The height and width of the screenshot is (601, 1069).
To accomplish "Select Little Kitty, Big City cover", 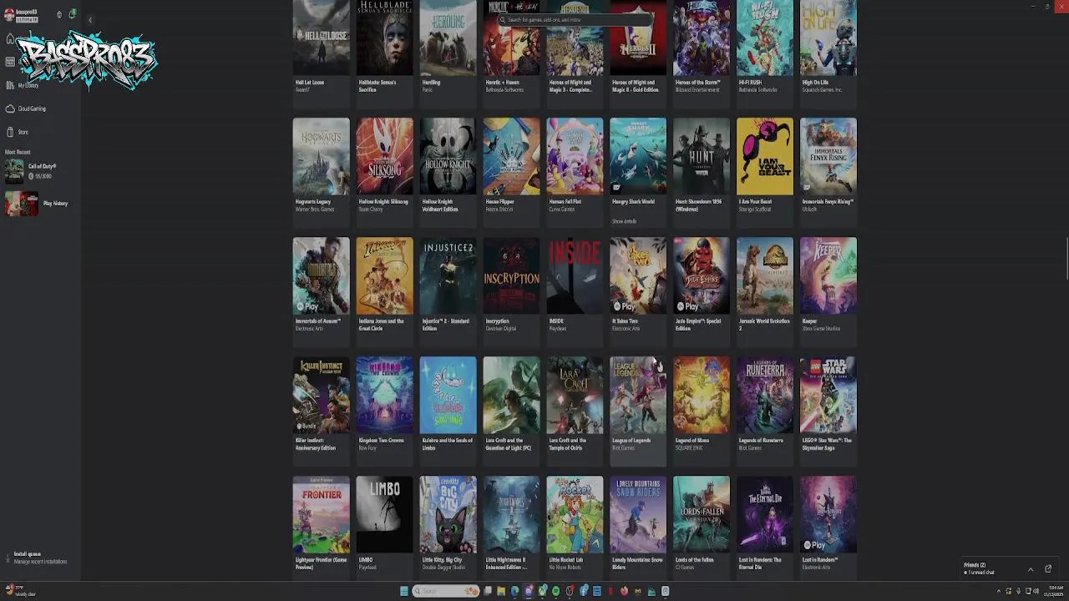I will pos(448,514).
